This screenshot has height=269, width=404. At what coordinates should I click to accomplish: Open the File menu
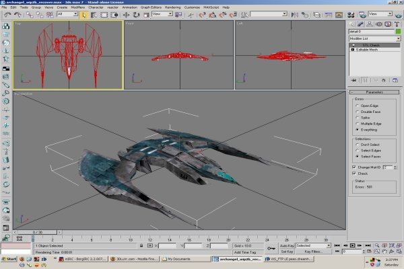tap(4, 7)
